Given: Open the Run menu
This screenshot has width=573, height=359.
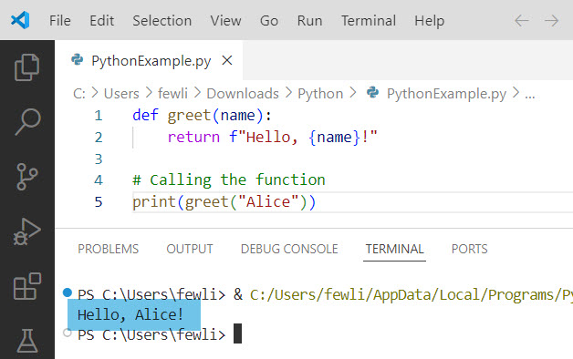Looking at the screenshot, I should (309, 21).
